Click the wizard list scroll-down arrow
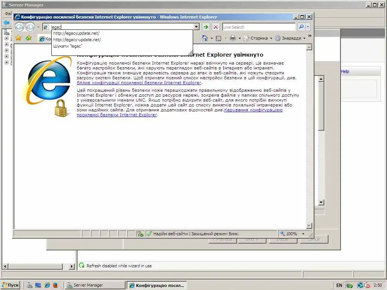 click(321, 202)
